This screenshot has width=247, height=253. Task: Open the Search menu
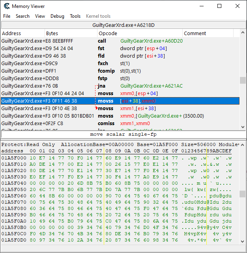click(x=22, y=16)
